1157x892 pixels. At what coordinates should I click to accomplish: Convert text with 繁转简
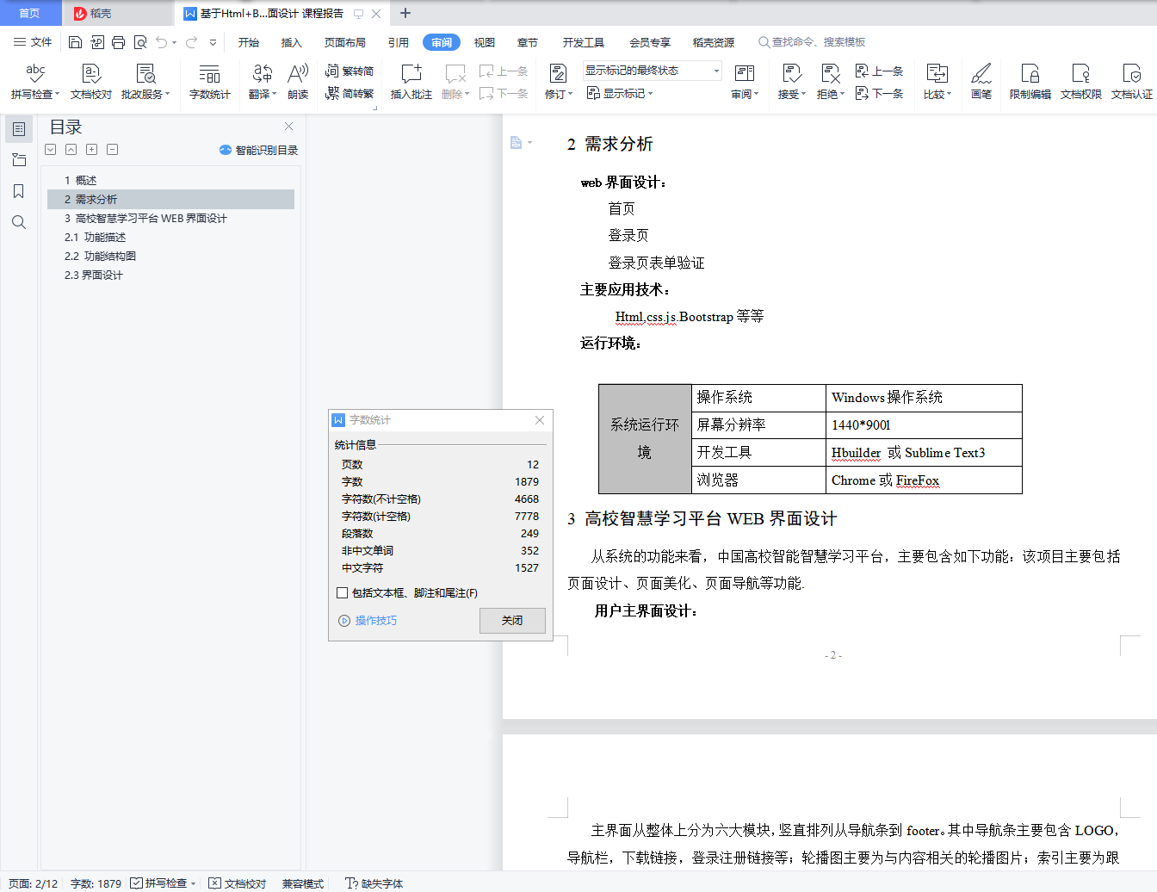[x=350, y=71]
